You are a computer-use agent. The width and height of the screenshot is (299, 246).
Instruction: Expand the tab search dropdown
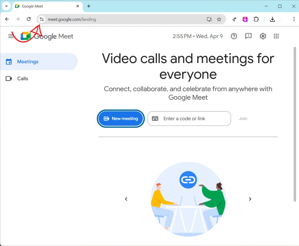click(6, 6)
